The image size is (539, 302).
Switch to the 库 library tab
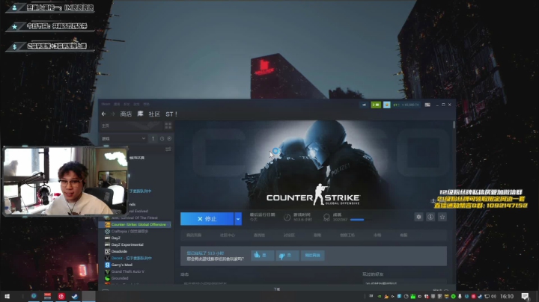point(140,114)
